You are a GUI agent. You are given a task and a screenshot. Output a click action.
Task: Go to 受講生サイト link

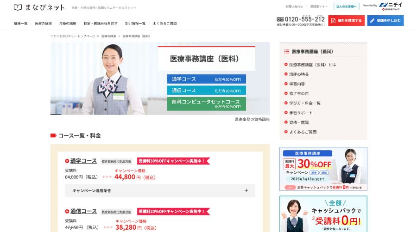click(x=319, y=6)
